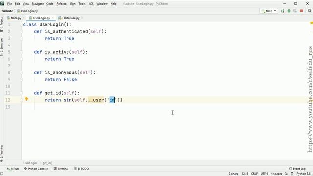
Task: Open the Code menu
Action: (50, 4)
